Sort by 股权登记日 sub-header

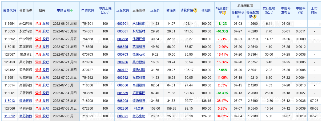coord(238,15)
